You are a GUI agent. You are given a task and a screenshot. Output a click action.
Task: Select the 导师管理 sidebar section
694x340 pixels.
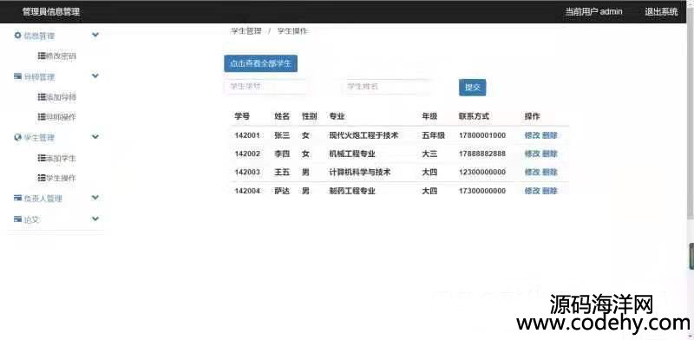click(x=39, y=77)
